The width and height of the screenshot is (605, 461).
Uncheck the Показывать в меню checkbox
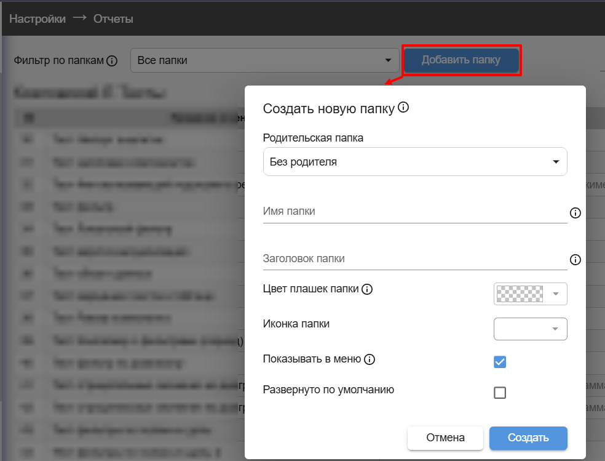tap(500, 362)
